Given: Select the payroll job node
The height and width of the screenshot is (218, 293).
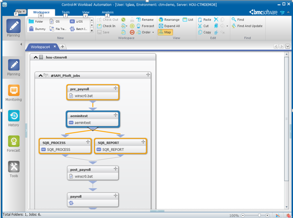Looking at the screenshot, I should (x=93, y=200).
